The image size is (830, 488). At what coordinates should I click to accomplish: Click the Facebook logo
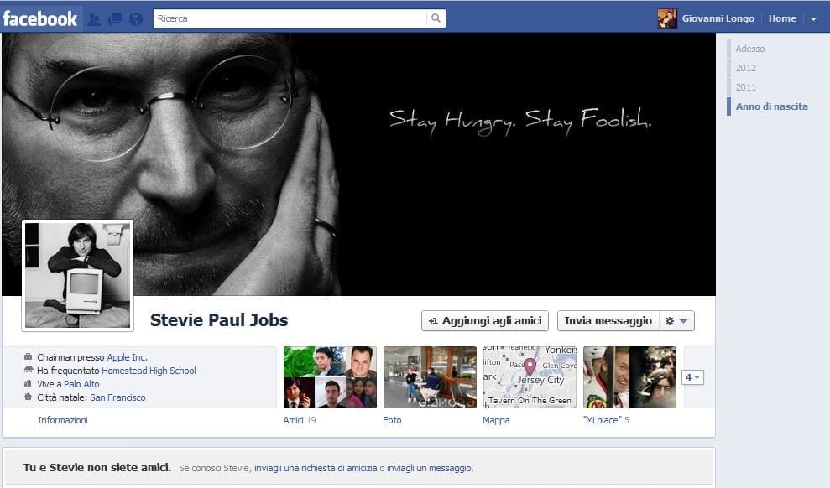coord(40,18)
